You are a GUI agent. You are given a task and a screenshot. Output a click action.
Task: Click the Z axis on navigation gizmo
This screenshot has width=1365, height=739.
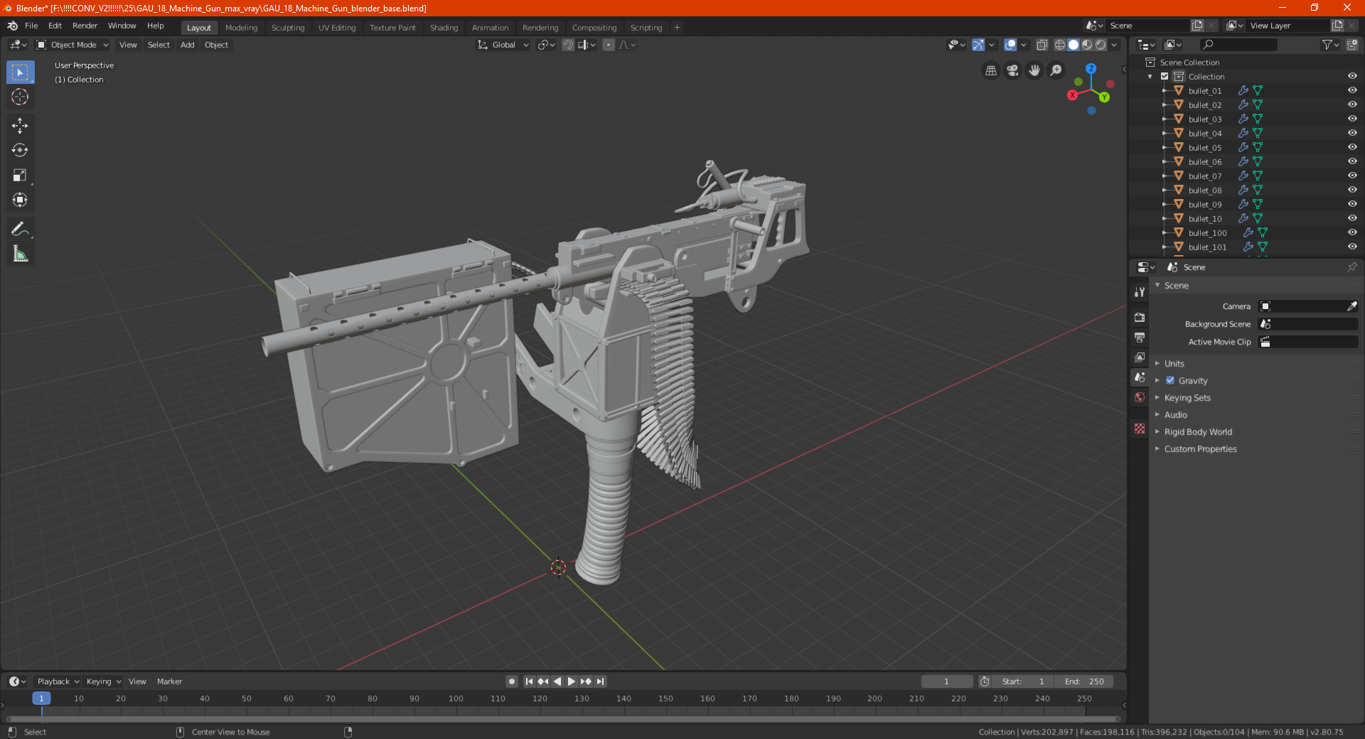click(1091, 69)
